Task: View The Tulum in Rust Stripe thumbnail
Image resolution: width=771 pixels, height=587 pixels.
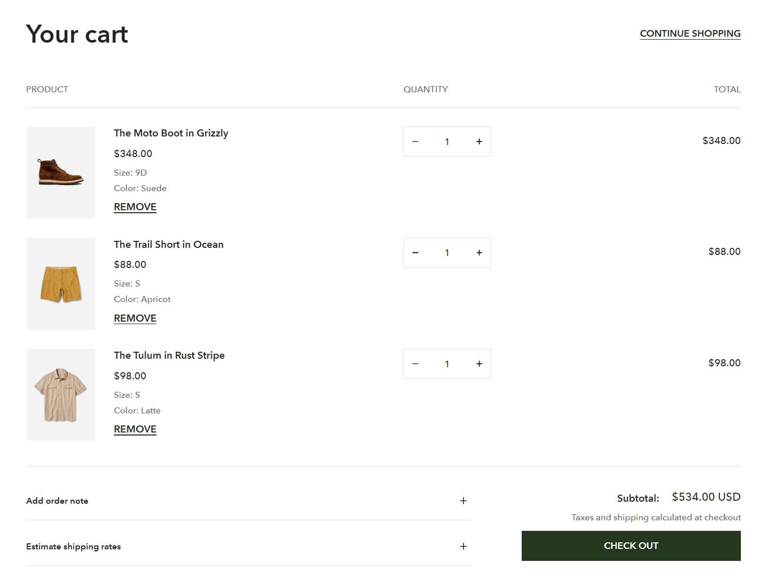Action: click(60, 394)
